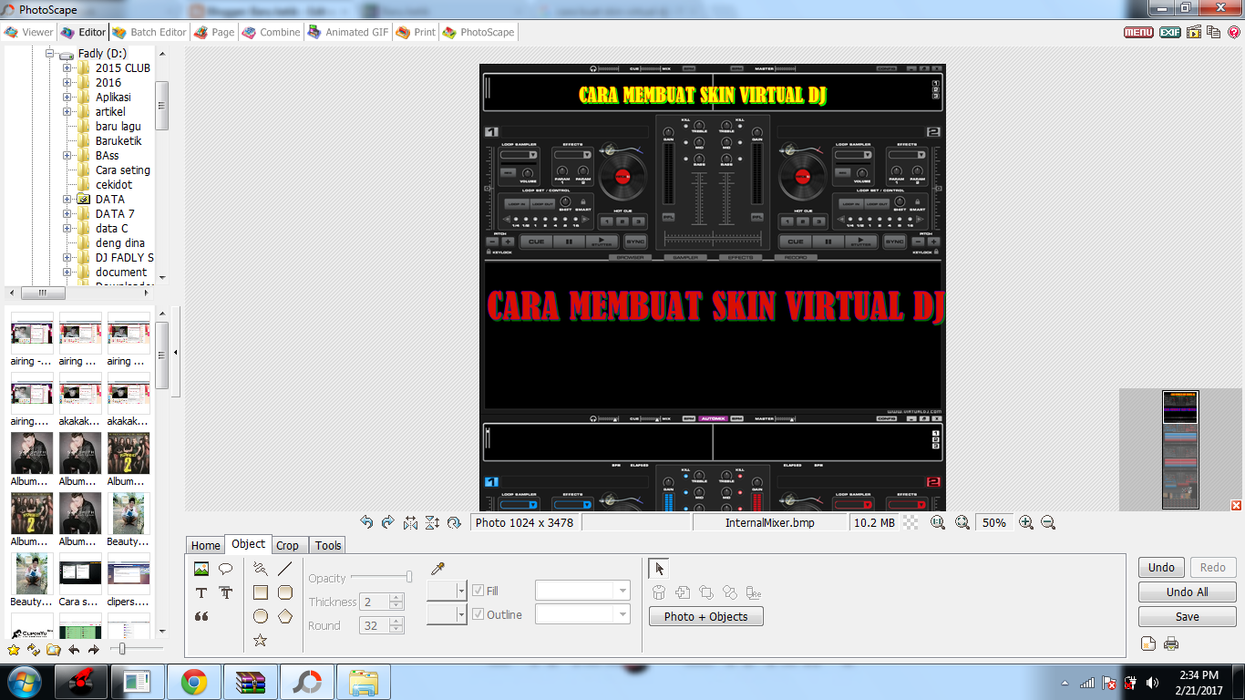Flip the image horizontally

tap(410, 522)
